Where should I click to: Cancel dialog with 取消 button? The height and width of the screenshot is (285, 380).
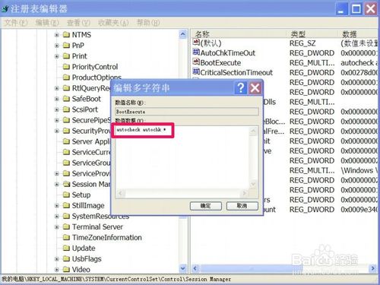point(242,206)
